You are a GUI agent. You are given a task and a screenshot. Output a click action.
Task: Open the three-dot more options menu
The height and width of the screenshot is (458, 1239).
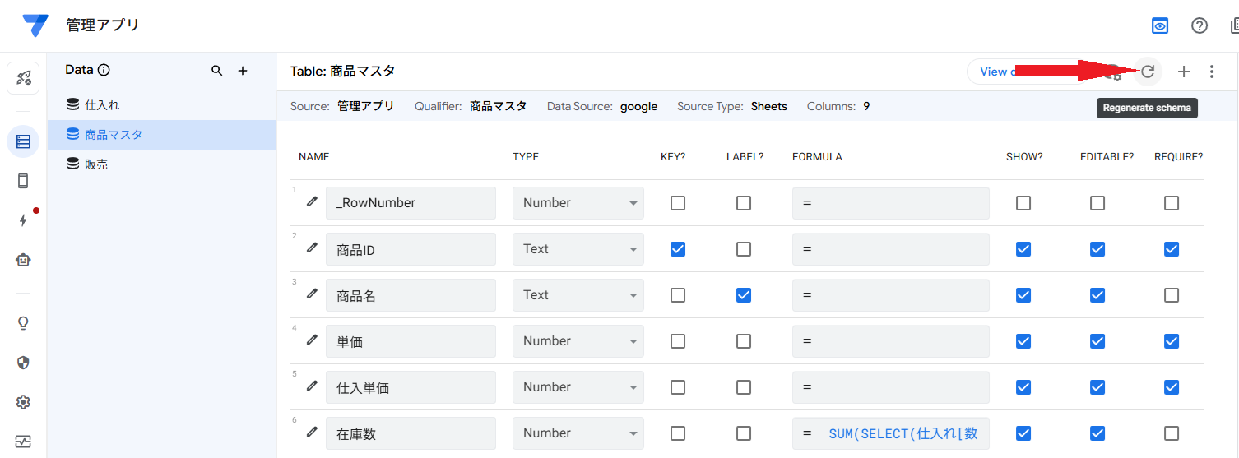(1211, 72)
